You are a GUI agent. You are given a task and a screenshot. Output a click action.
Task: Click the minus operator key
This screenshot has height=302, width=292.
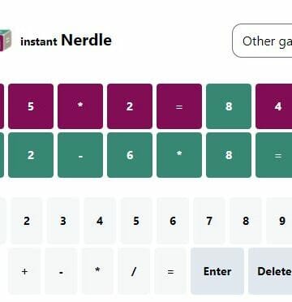tap(61, 271)
